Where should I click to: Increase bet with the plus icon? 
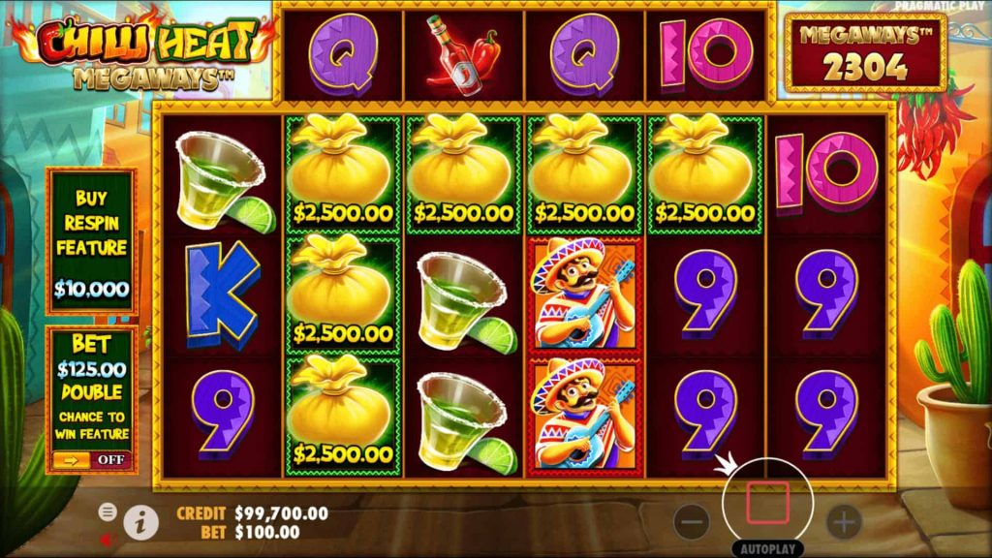point(844,522)
